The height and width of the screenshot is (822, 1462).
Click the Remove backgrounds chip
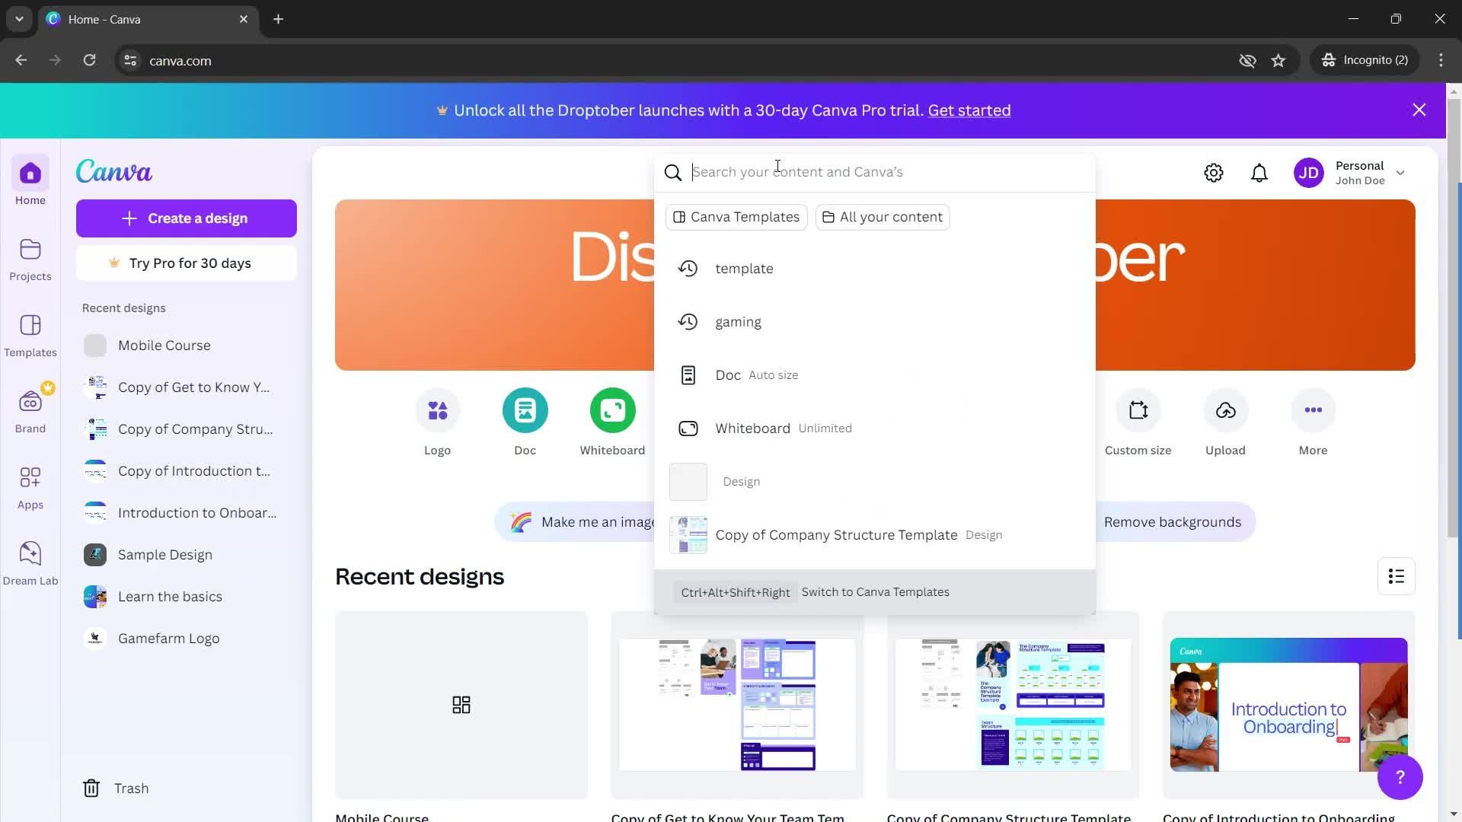point(1175,522)
